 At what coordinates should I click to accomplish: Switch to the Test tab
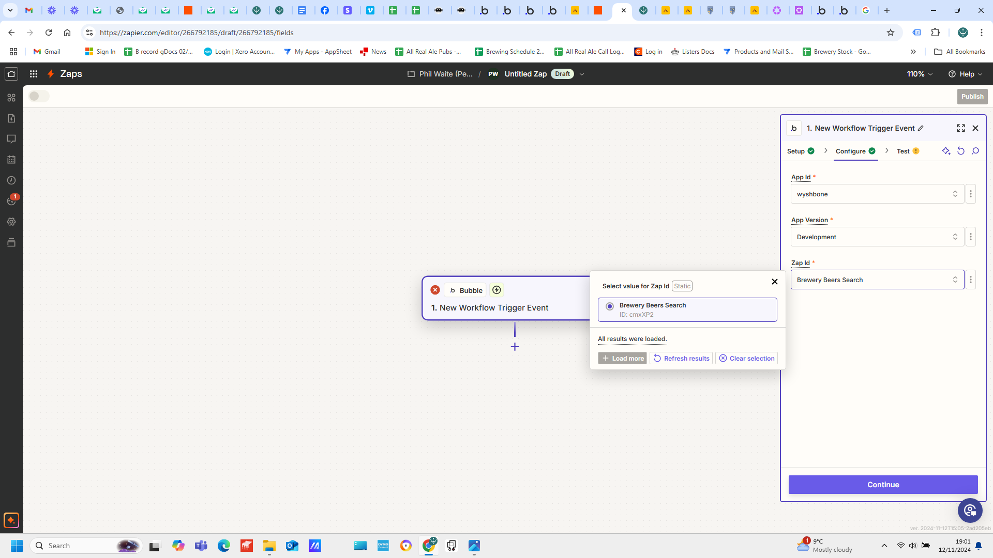pyautogui.click(x=904, y=151)
